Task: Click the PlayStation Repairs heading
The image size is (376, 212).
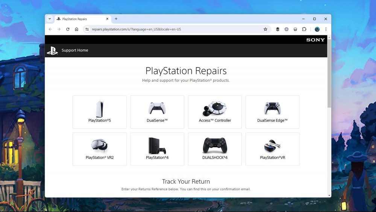Action: tap(186, 71)
